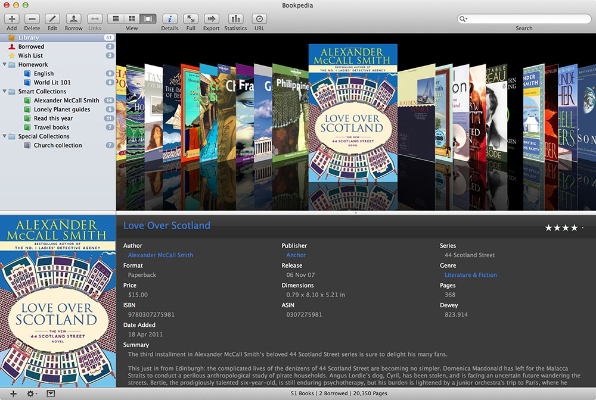This screenshot has height=400, width=596.
Task: Set rating using the fourth star
Action: 574,228
